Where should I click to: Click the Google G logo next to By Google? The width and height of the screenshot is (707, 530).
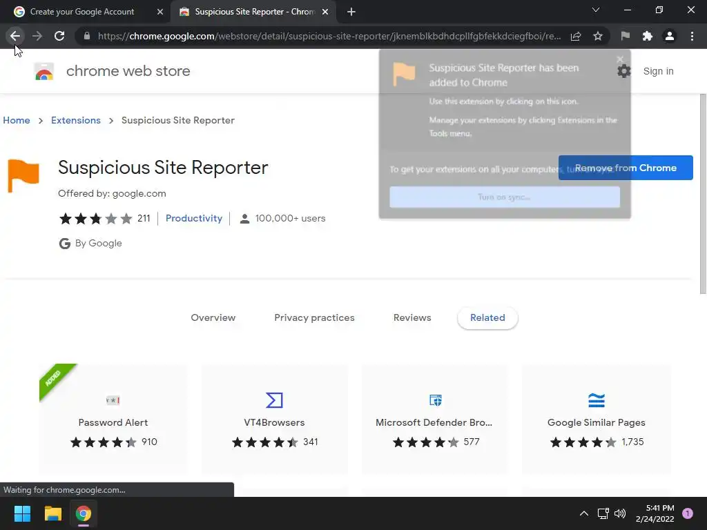[65, 244]
